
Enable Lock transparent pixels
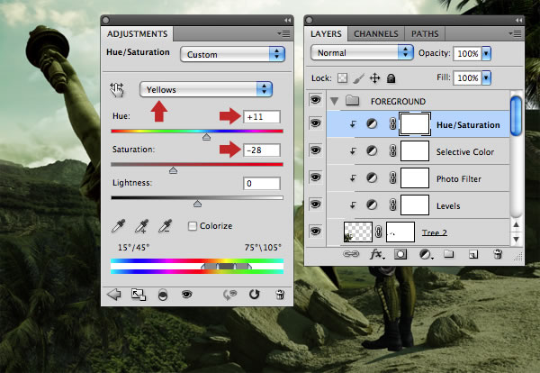coord(342,78)
